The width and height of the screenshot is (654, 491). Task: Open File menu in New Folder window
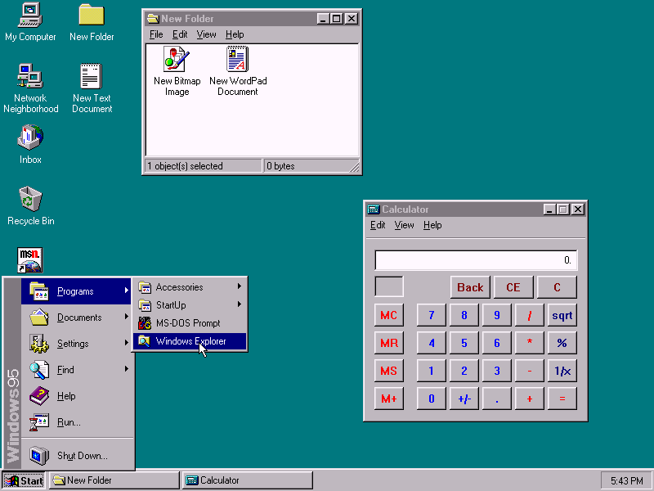(x=156, y=34)
